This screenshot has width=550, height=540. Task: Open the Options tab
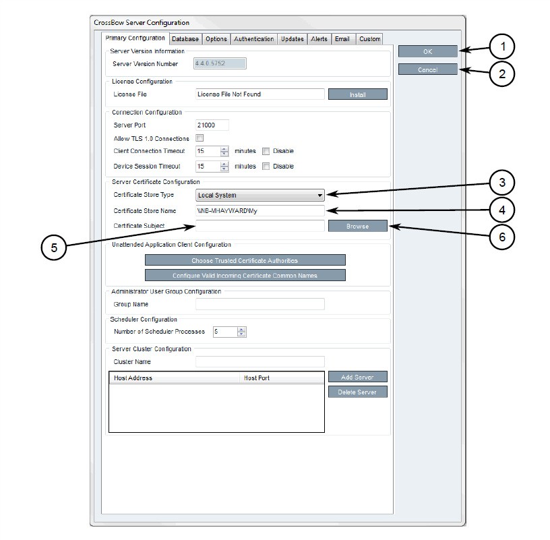216,39
